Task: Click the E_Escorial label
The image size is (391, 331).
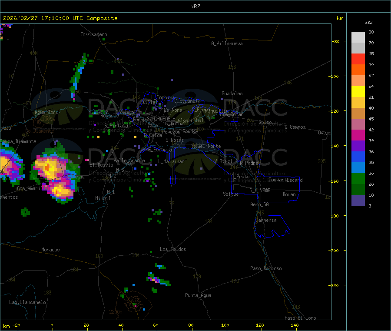Action: pyautogui.click(x=161, y=150)
